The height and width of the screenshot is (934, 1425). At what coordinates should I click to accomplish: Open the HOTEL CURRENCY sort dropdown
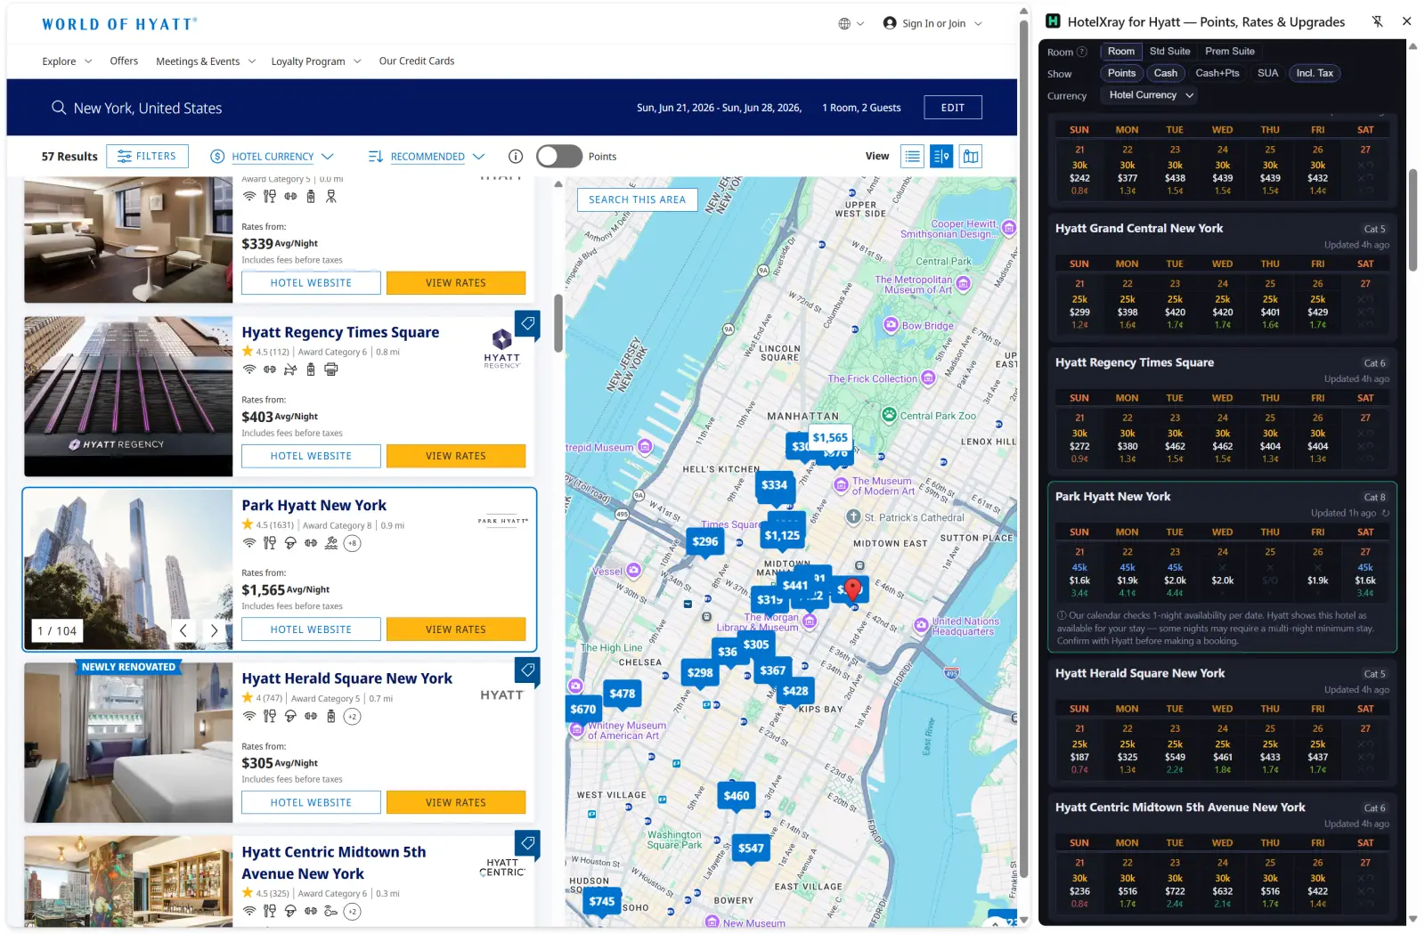pos(273,157)
